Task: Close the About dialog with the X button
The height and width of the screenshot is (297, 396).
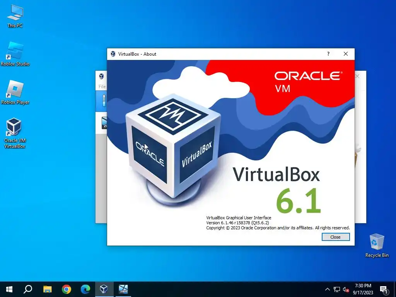Action: [345, 54]
